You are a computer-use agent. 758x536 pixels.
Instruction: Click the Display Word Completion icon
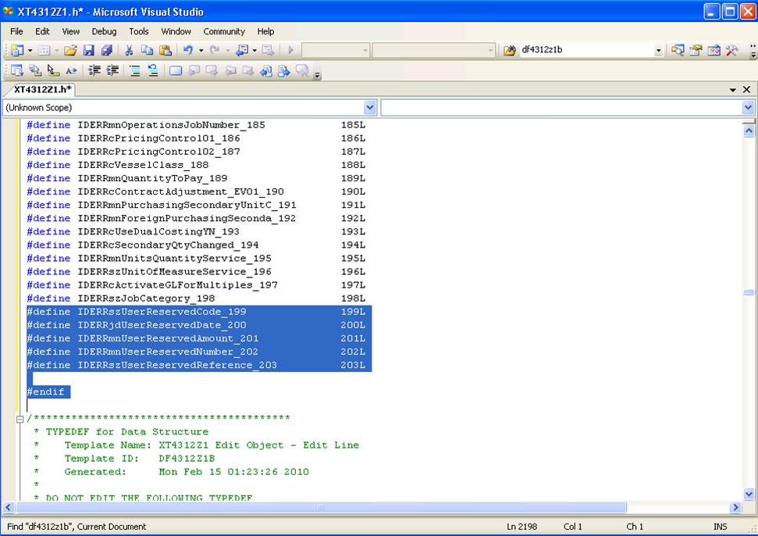point(72,71)
